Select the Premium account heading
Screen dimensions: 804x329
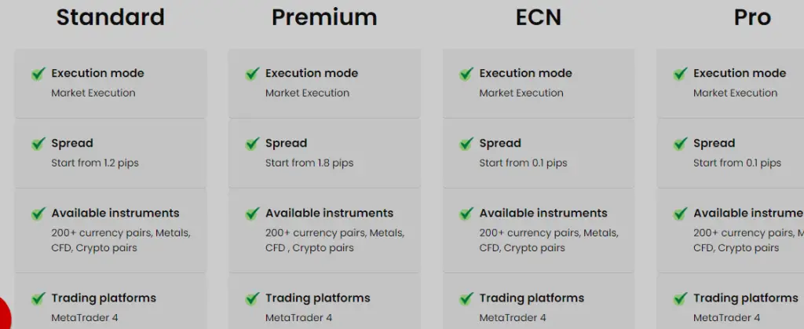(x=324, y=17)
